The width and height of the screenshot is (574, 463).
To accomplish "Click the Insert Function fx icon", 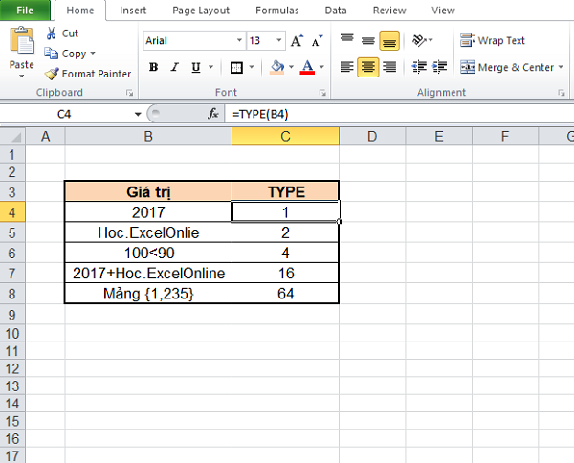I will coord(213,113).
